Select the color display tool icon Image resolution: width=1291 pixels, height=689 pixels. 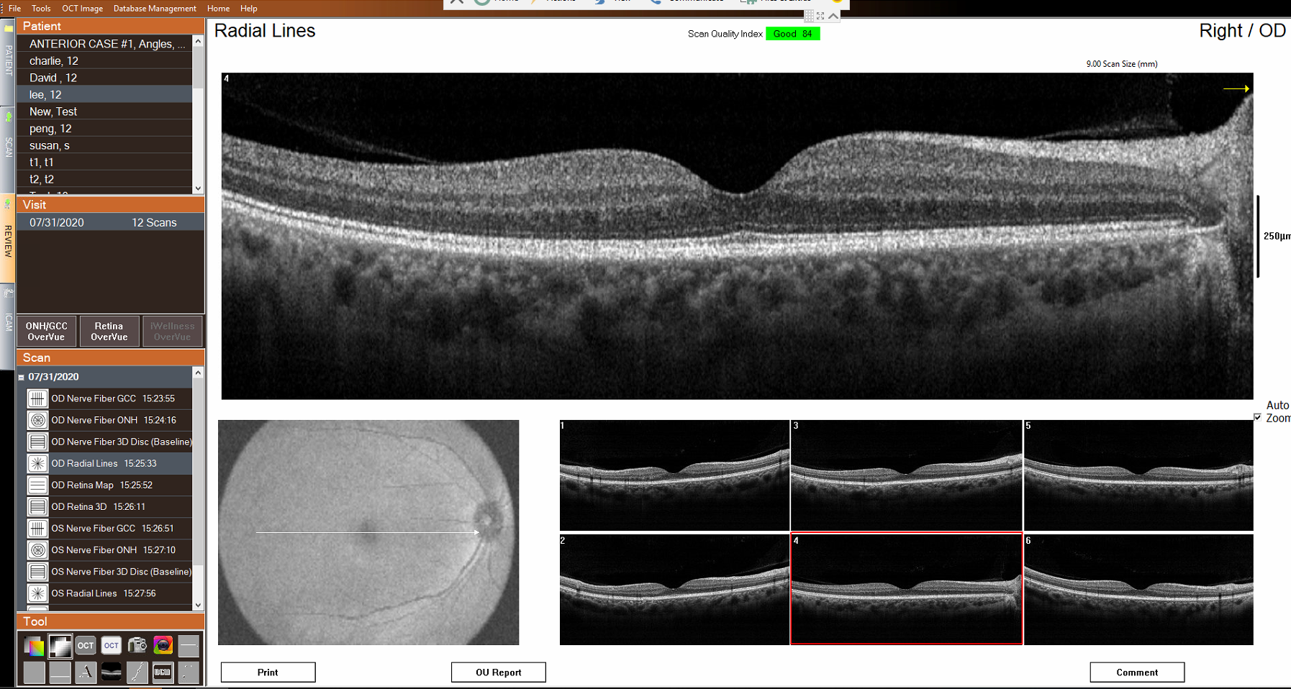(34, 646)
